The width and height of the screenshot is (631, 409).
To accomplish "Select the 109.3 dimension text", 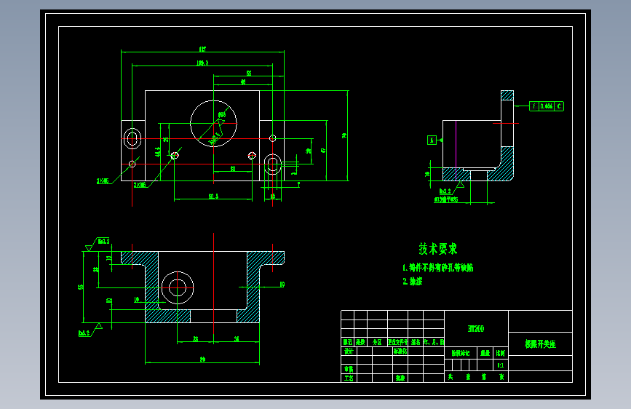I will [202, 63].
